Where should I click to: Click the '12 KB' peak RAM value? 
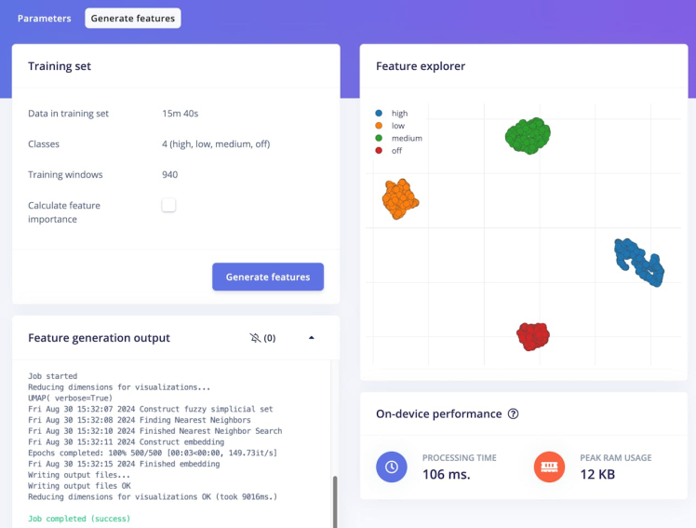tap(597, 474)
